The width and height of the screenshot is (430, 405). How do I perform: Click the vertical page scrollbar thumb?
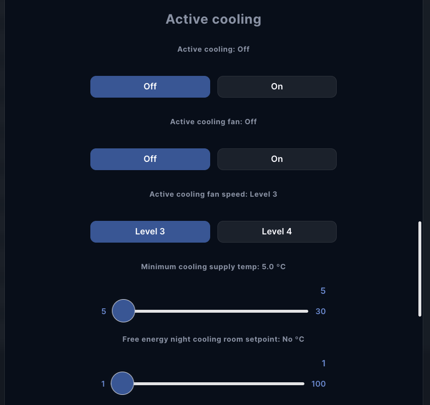pyautogui.click(x=420, y=269)
